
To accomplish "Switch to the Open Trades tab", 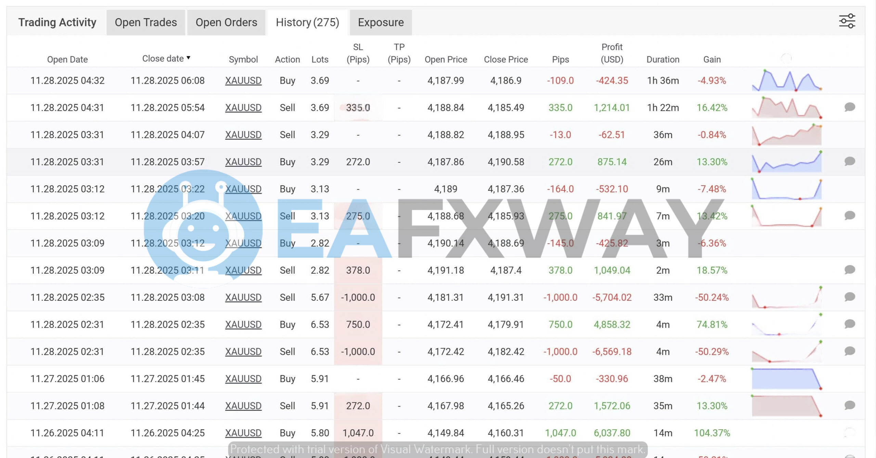I will click(x=146, y=23).
